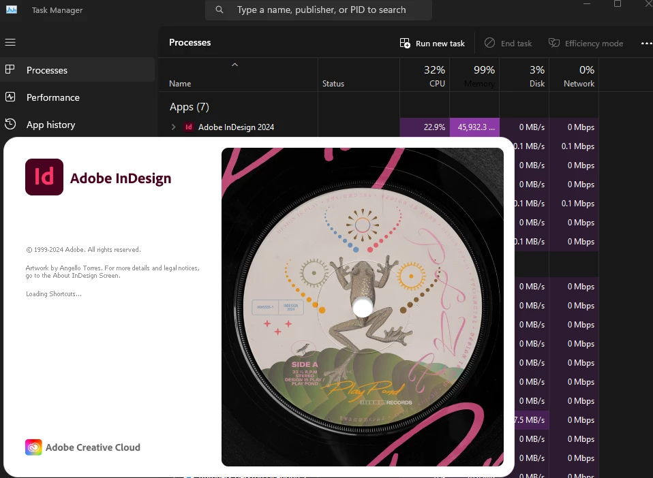This screenshot has height=478, width=653.
Task: Click the Task Manager app icon in title bar
Action: (12, 10)
